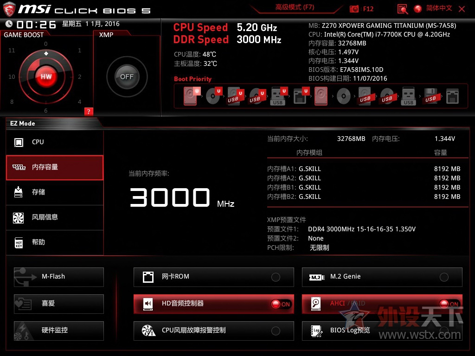Image resolution: width=475 pixels, height=356 pixels.
Task: Click the 内存槽B1: G.SKILL row
Action: [x=364, y=188]
